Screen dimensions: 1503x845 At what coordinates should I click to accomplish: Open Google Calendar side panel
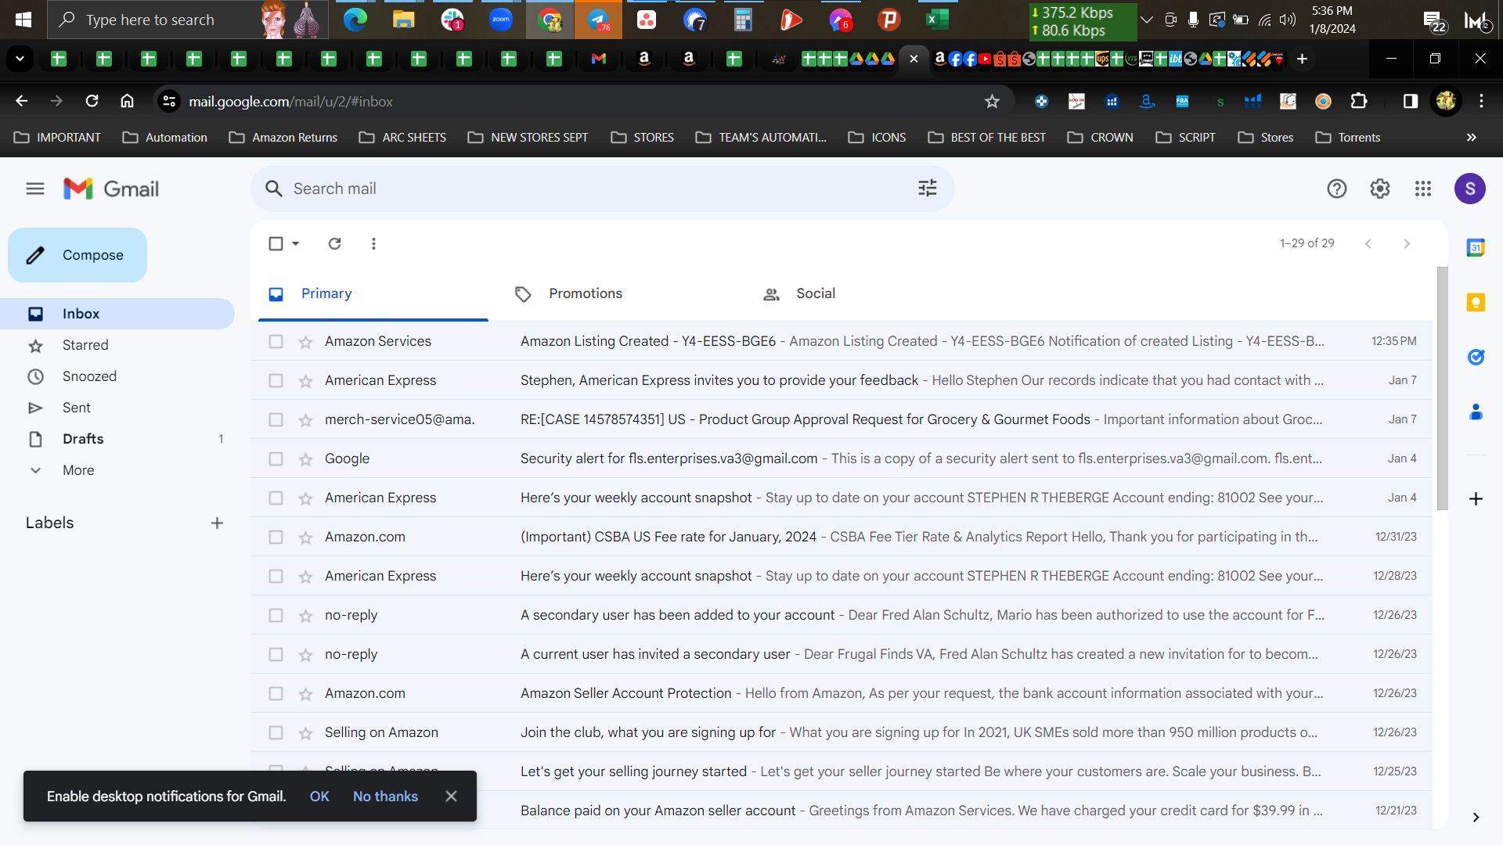pyautogui.click(x=1476, y=248)
